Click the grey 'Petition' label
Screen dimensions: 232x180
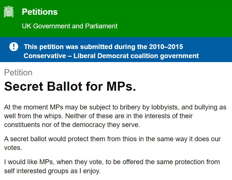click(x=18, y=73)
